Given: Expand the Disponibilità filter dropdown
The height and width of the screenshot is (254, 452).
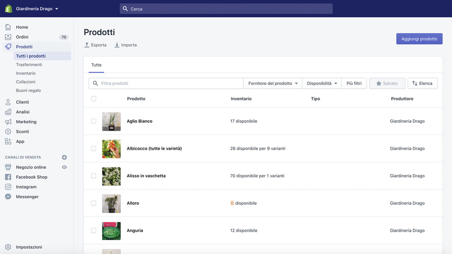Looking at the screenshot, I should tap(322, 83).
